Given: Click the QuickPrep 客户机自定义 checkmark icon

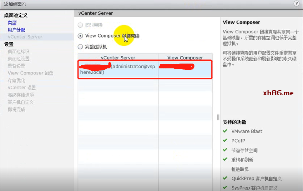Looking at the screenshot, I should (x=225, y=178).
